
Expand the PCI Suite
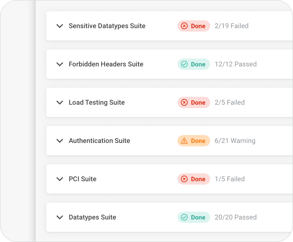60,179
